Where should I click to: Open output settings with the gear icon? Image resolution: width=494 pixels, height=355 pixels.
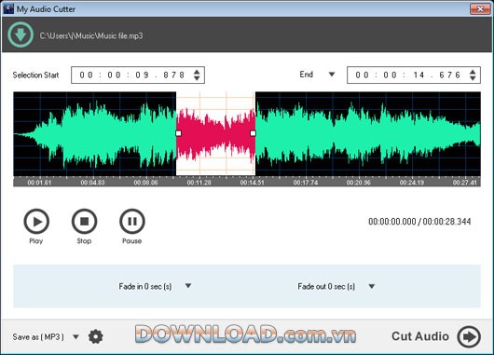tap(95, 336)
